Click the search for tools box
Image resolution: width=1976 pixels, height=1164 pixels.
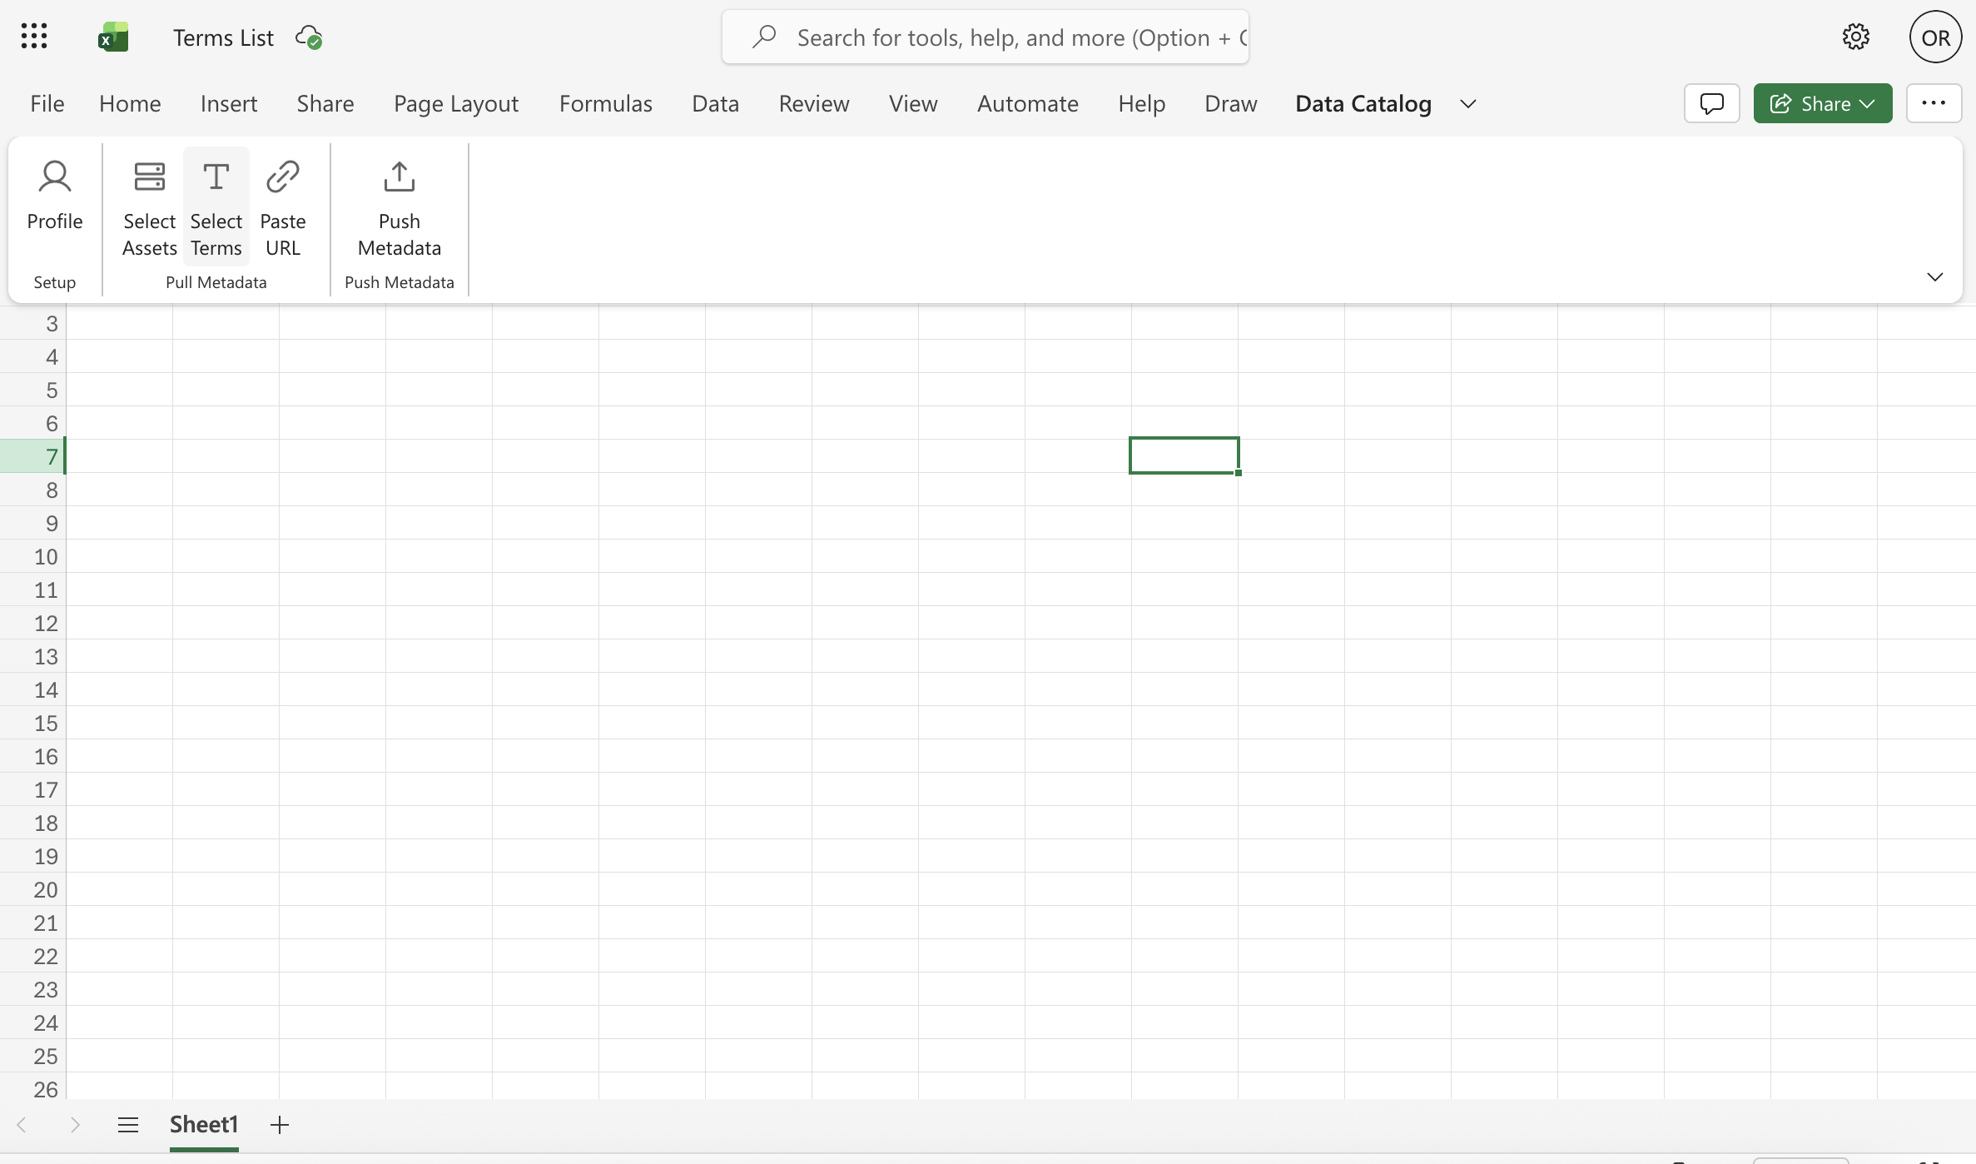(x=986, y=37)
